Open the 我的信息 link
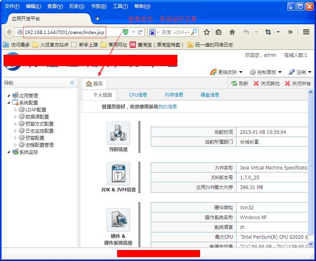Viewport: 316px width, 261px height. [168, 106]
